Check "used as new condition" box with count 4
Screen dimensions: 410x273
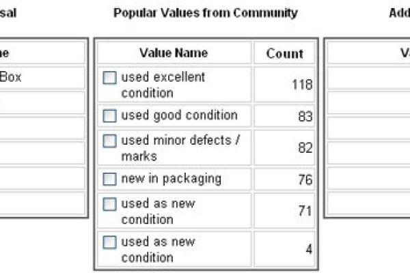coord(109,242)
